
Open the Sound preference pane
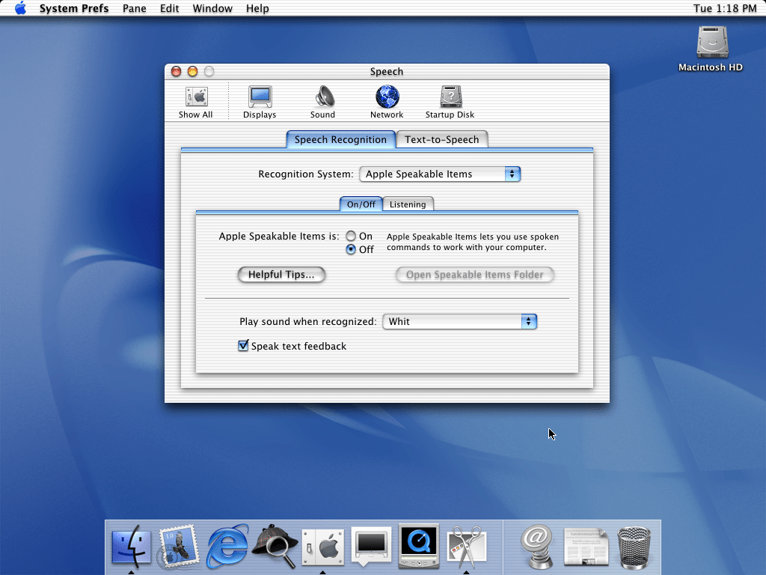[x=323, y=102]
